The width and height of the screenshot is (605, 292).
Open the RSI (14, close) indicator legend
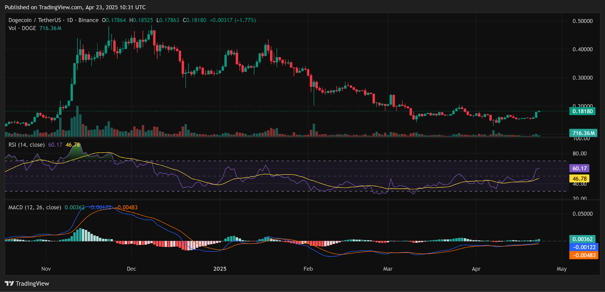click(26, 145)
